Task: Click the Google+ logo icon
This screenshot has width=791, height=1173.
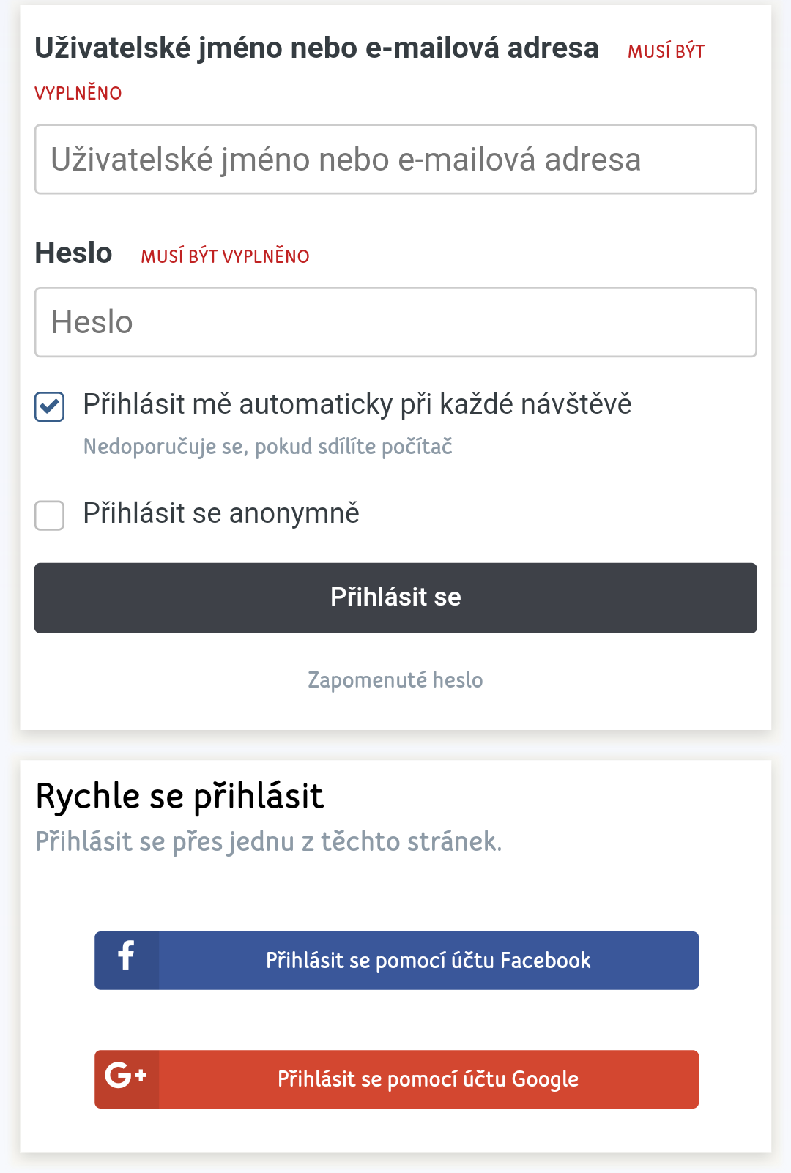Action: click(x=126, y=1075)
